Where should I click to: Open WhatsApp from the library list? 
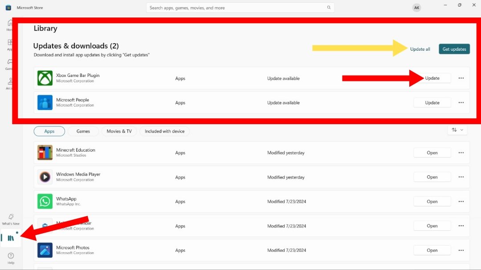click(x=432, y=201)
